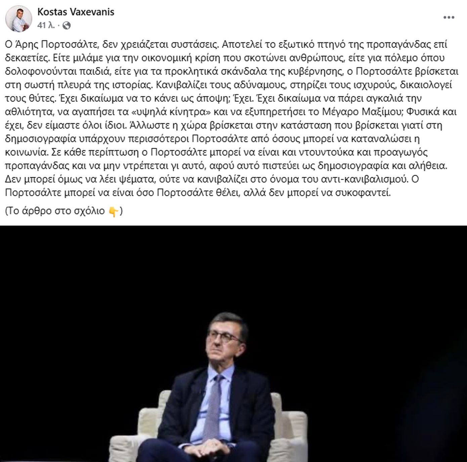Open Kostas Vaxevanis profile picture
The image size is (467, 462).
point(19,19)
